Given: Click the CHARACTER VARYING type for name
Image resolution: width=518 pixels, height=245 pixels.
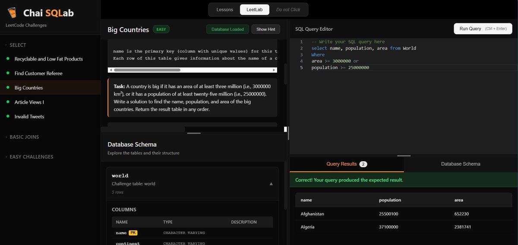Looking at the screenshot, I should (x=184, y=233).
